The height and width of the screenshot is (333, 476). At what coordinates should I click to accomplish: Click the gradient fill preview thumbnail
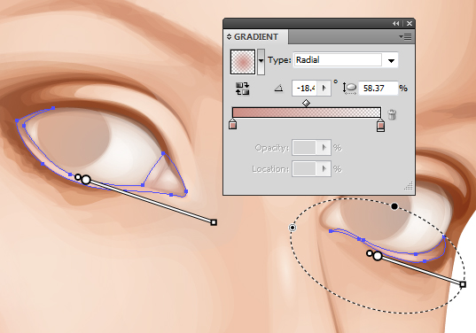click(x=243, y=62)
